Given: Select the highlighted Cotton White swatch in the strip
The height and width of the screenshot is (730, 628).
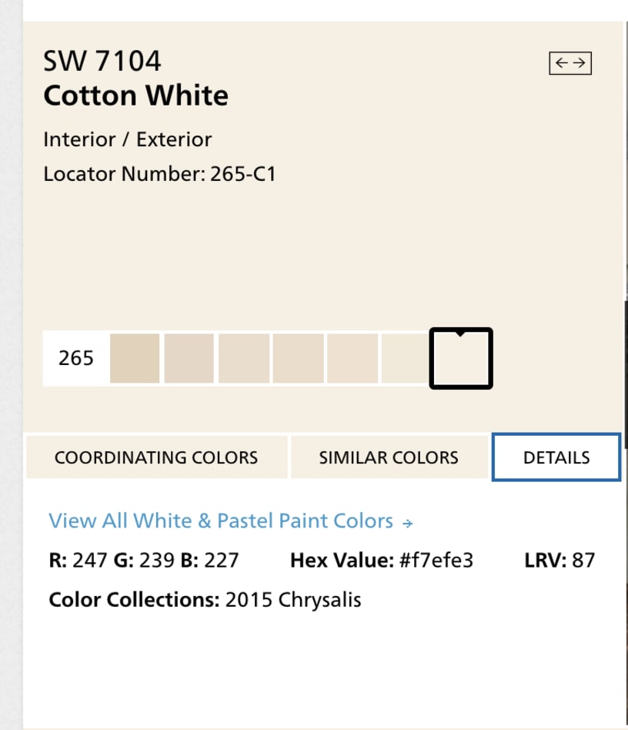Looking at the screenshot, I should click(460, 359).
